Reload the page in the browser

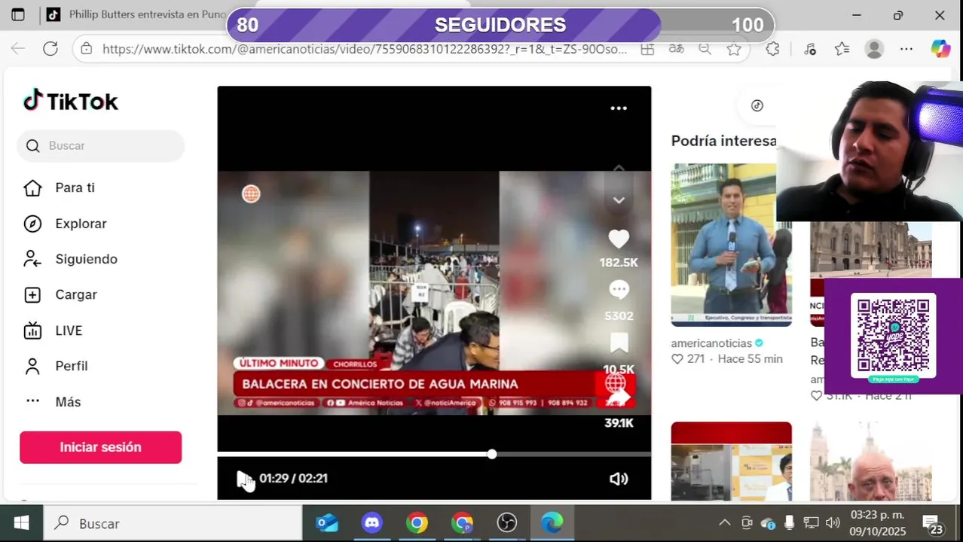coord(50,49)
